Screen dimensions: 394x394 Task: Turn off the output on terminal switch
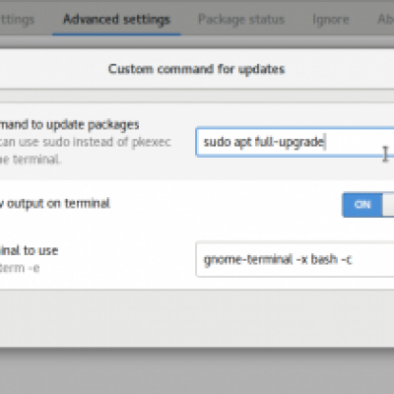[367, 205]
